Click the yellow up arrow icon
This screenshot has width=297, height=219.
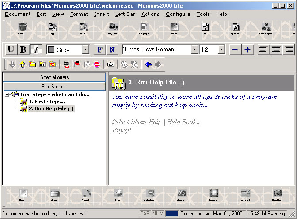(x=23, y=64)
